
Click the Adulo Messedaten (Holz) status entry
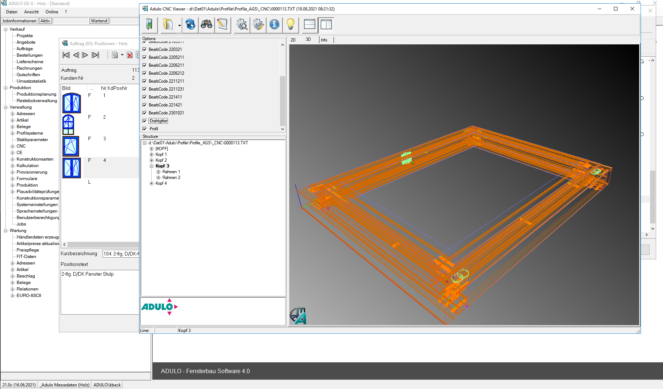coord(65,385)
